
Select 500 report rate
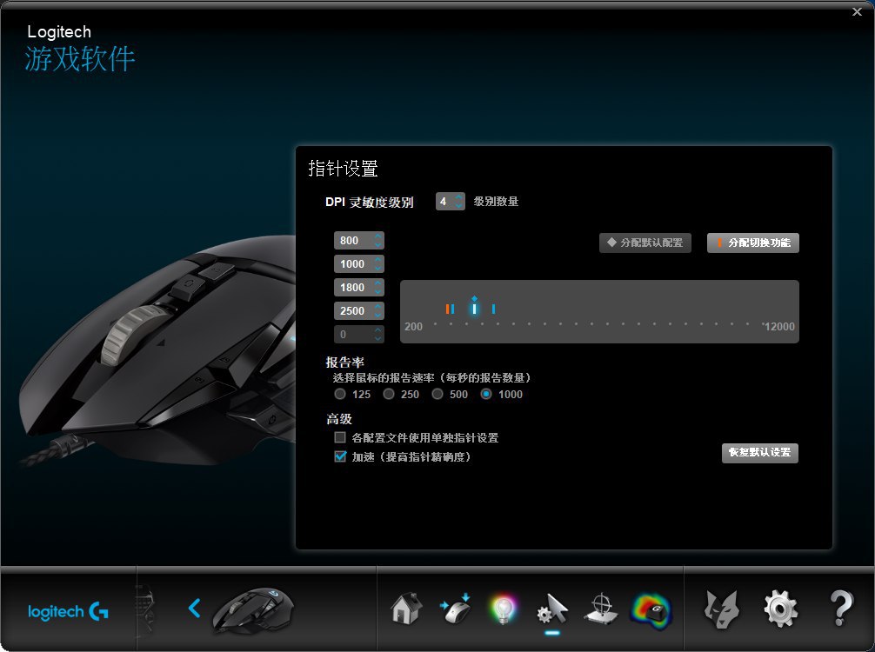[x=437, y=395]
